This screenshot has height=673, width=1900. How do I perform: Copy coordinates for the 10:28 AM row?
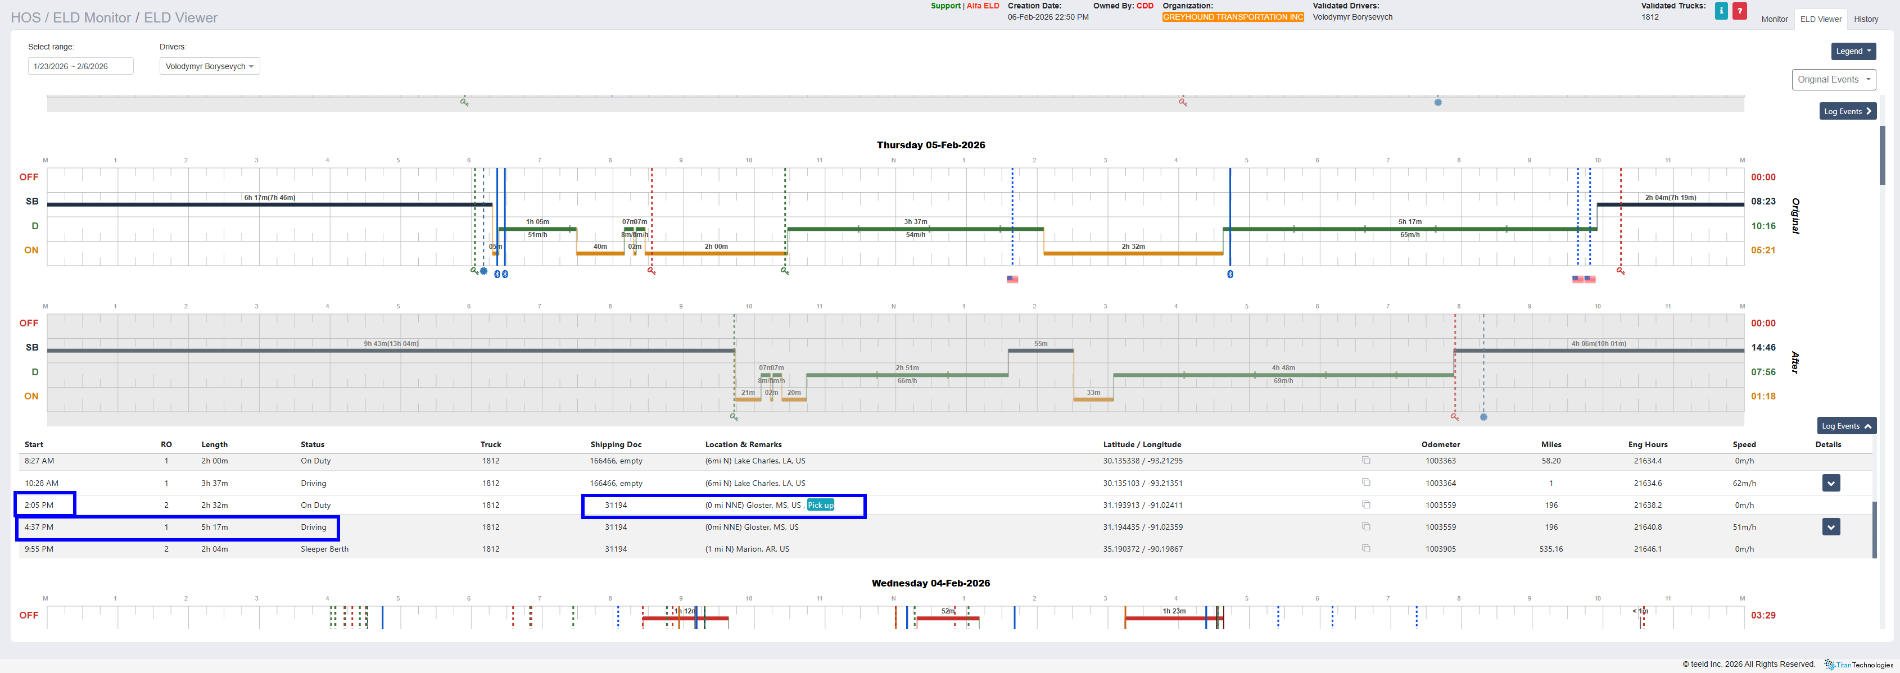(1366, 483)
